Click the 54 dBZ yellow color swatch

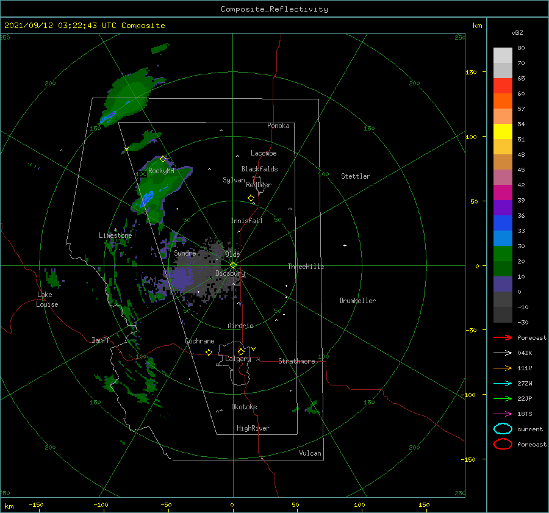pos(503,131)
